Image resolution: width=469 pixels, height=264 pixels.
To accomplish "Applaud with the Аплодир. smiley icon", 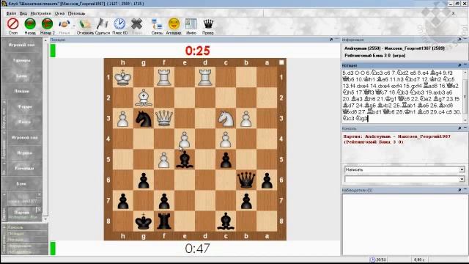I will 174,24.
